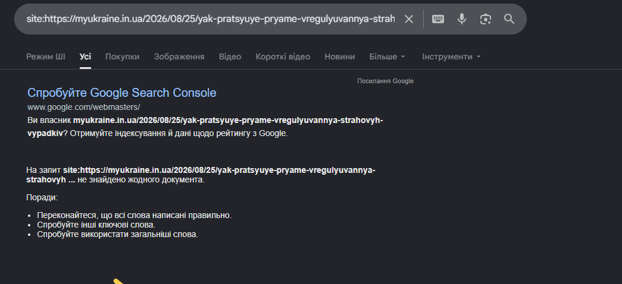
Task: Expand the Інструменти dropdown
Action: (x=451, y=56)
